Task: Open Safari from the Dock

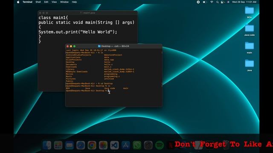Action: pyautogui.click(x=81, y=145)
